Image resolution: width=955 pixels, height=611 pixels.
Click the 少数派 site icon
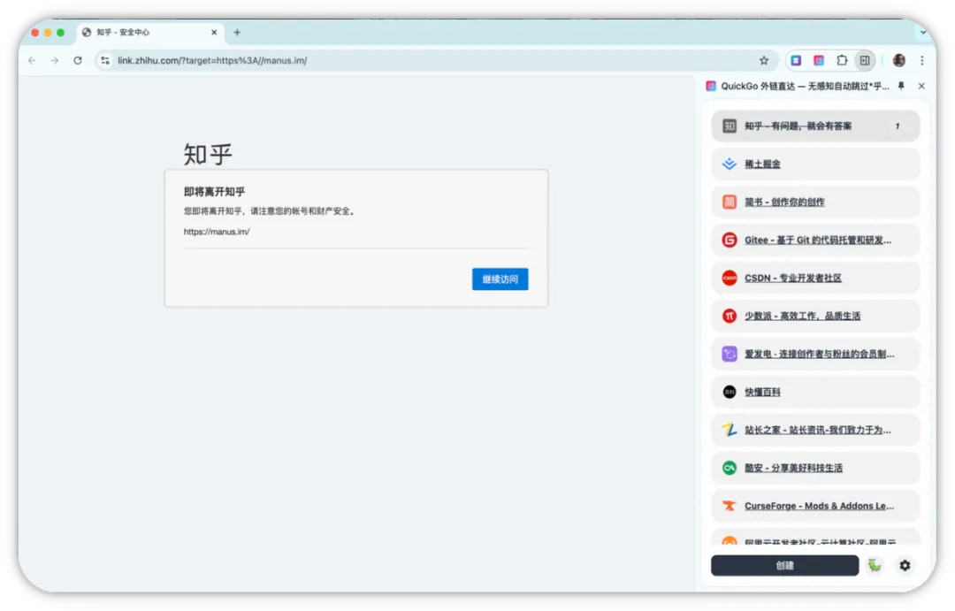pos(729,316)
